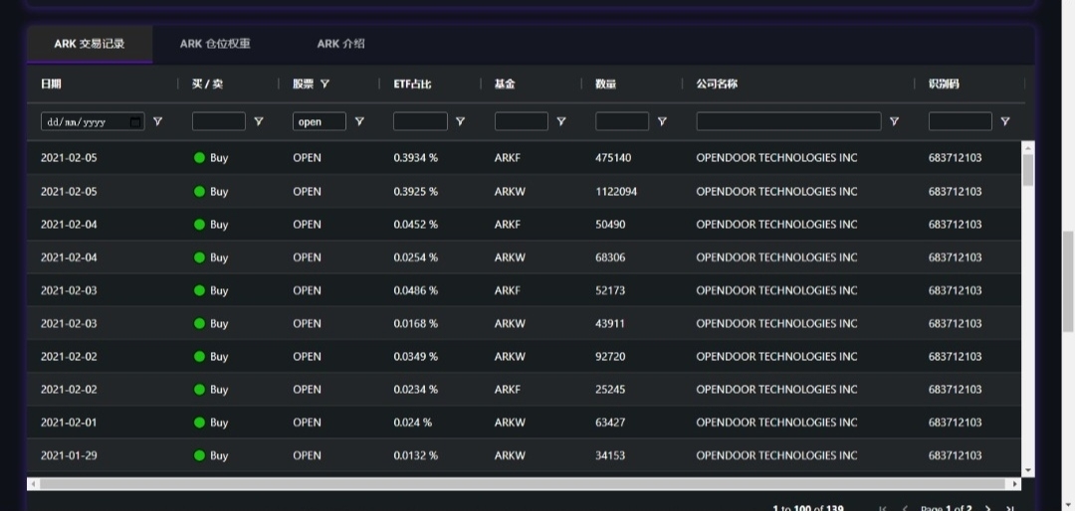Click the filter icon beside the 识别码 filter box
Image resolution: width=1075 pixels, height=511 pixels.
point(1005,121)
